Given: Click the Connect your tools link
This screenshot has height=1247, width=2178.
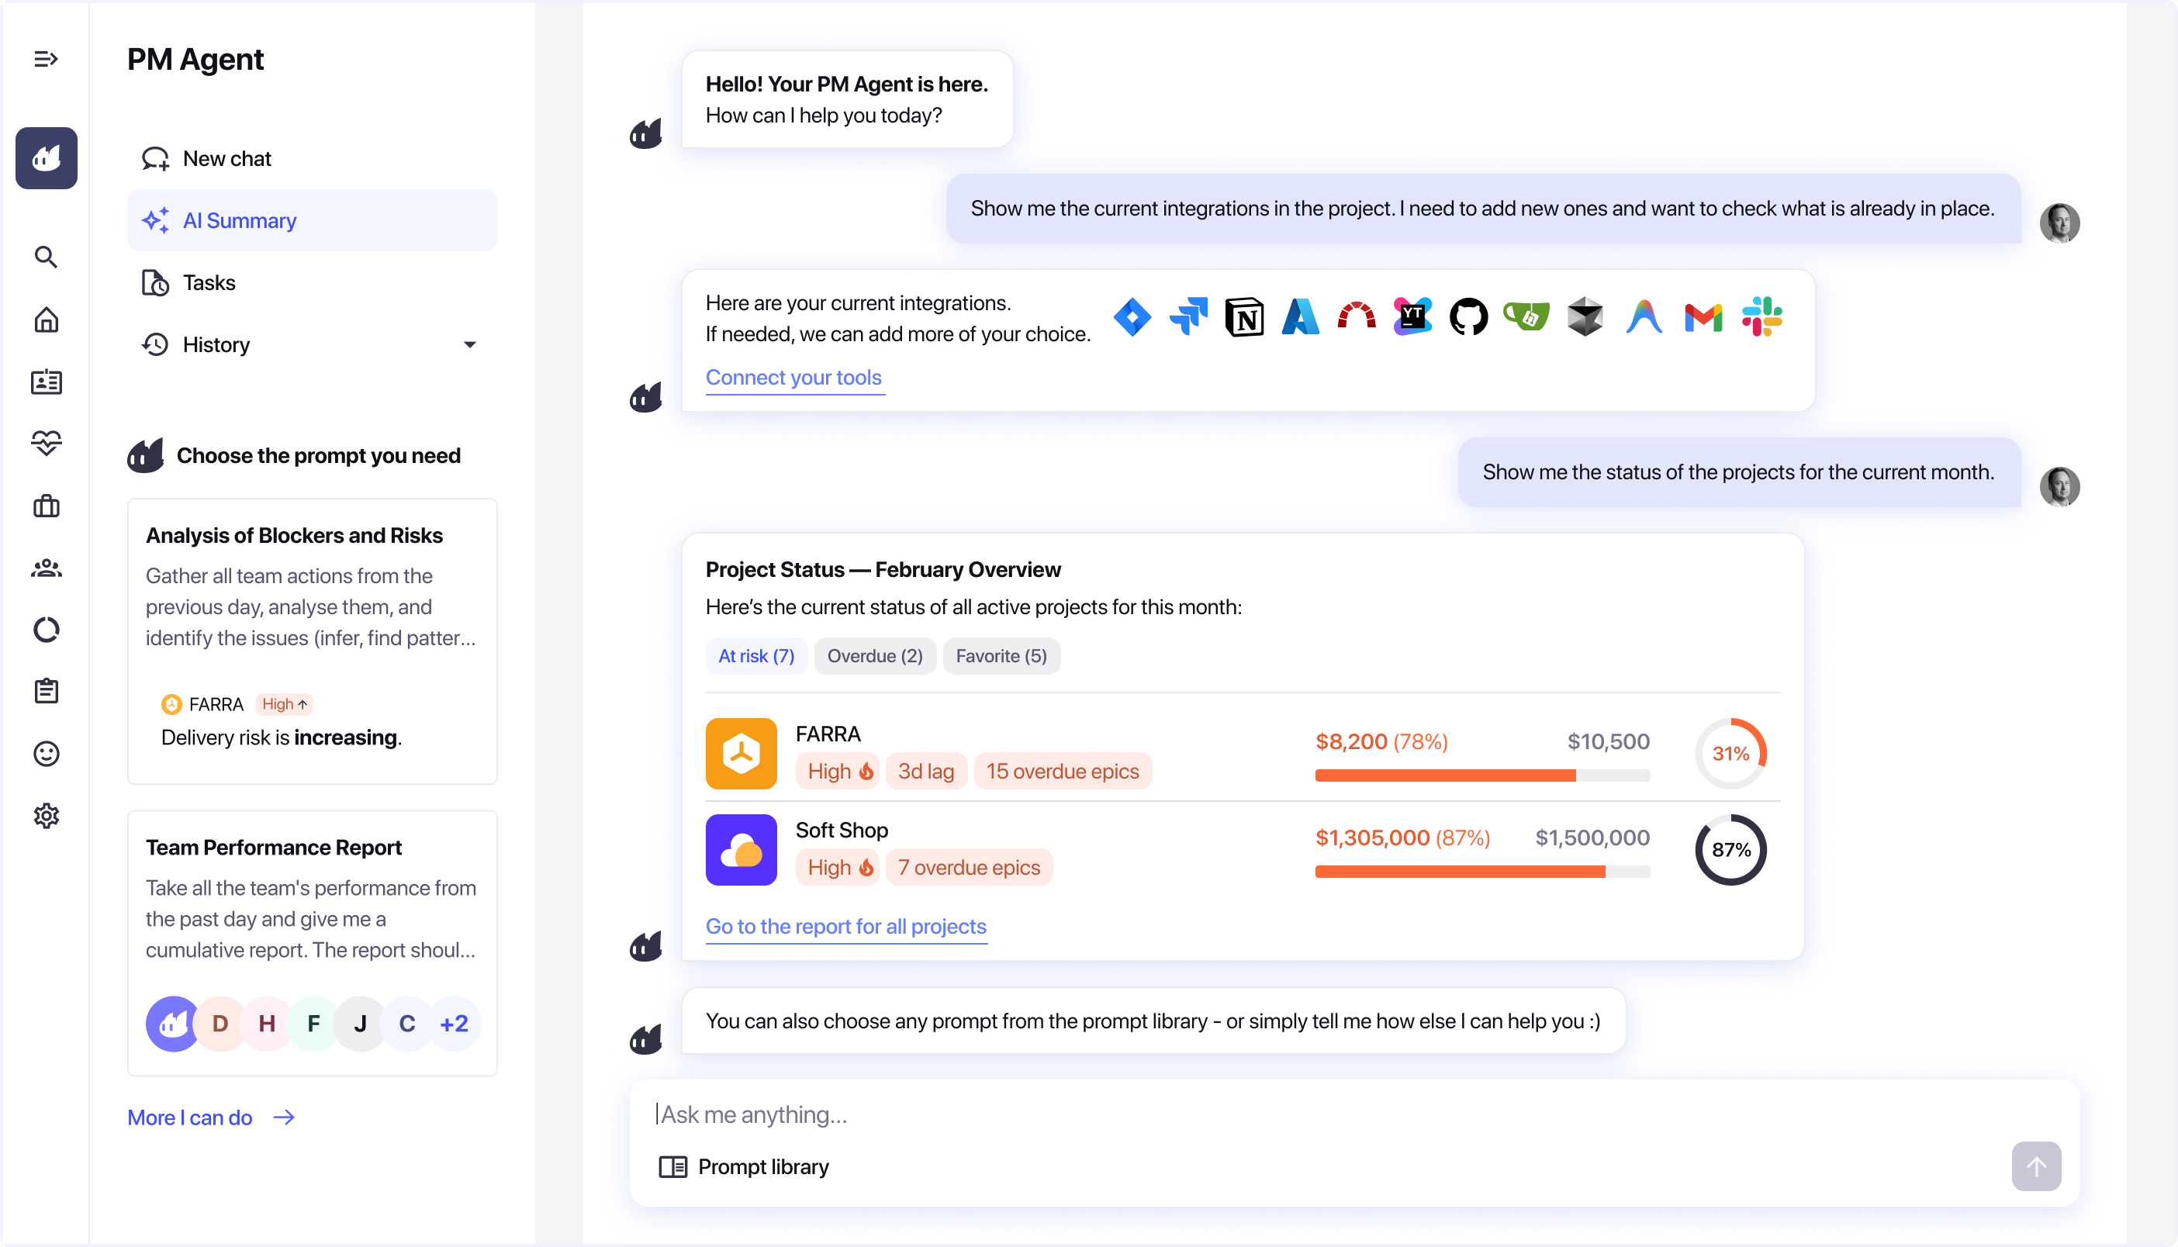Looking at the screenshot, I should click(793, 378).
